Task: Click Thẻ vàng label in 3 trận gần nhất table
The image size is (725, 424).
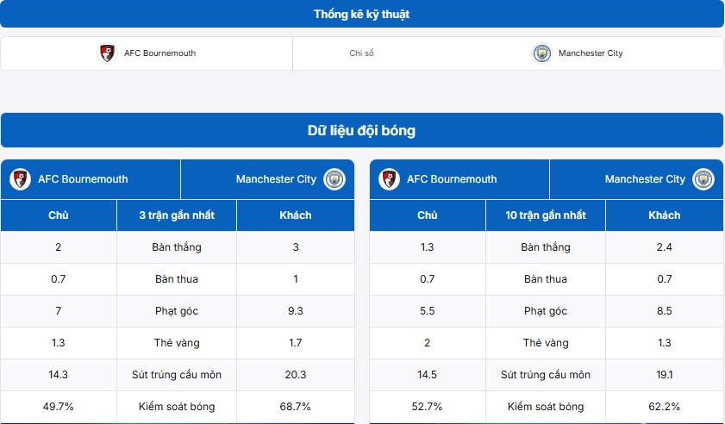Action: point(177,343)
